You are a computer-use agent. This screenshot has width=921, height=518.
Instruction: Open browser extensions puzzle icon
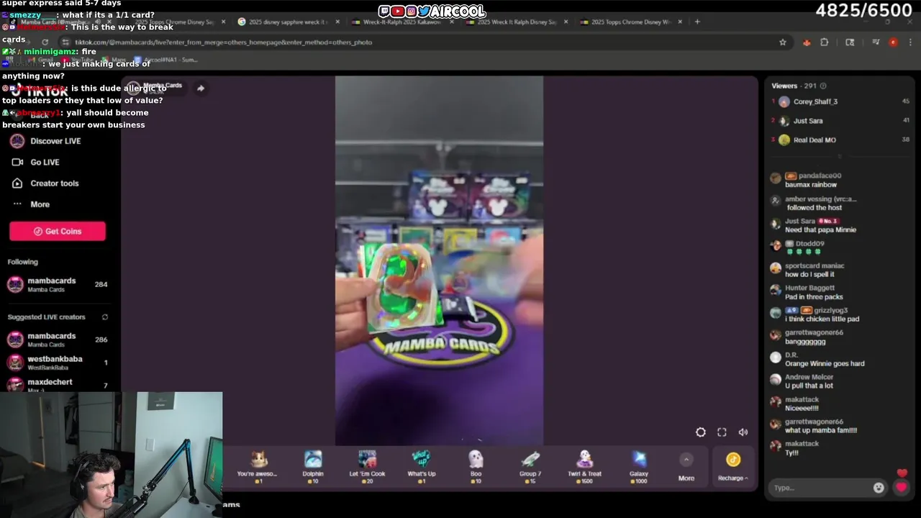click(x=825, y=42)
